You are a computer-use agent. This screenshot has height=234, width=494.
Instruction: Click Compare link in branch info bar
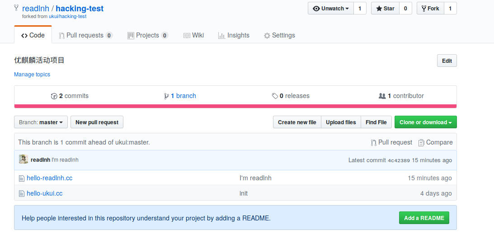[435, 142]
